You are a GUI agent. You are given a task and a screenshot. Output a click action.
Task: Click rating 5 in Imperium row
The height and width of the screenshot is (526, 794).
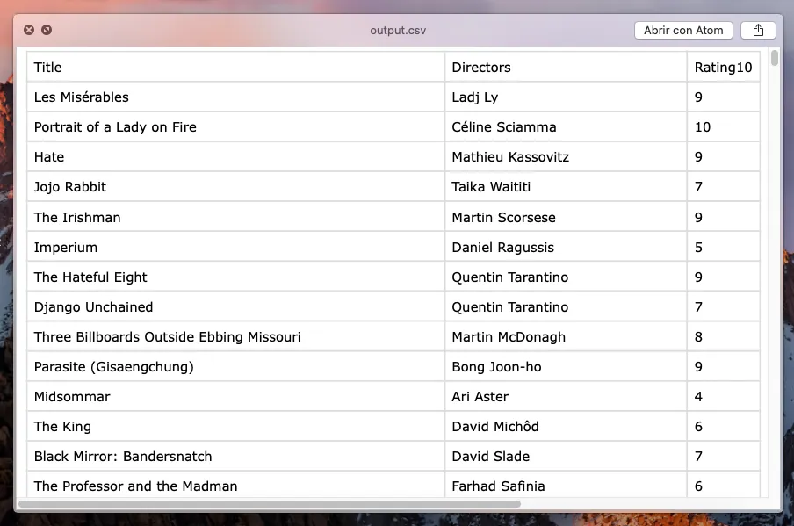click(x=723, y=247)
